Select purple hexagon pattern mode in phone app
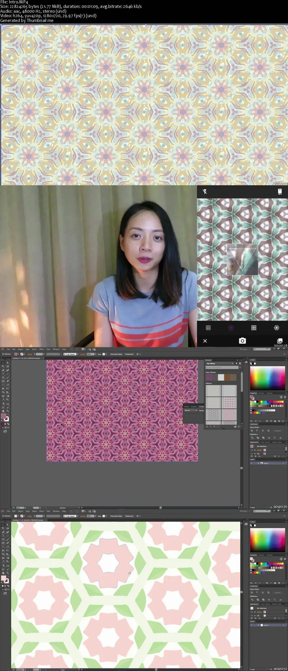The width and height of the screenshot is (288, 671). point(231,327)
